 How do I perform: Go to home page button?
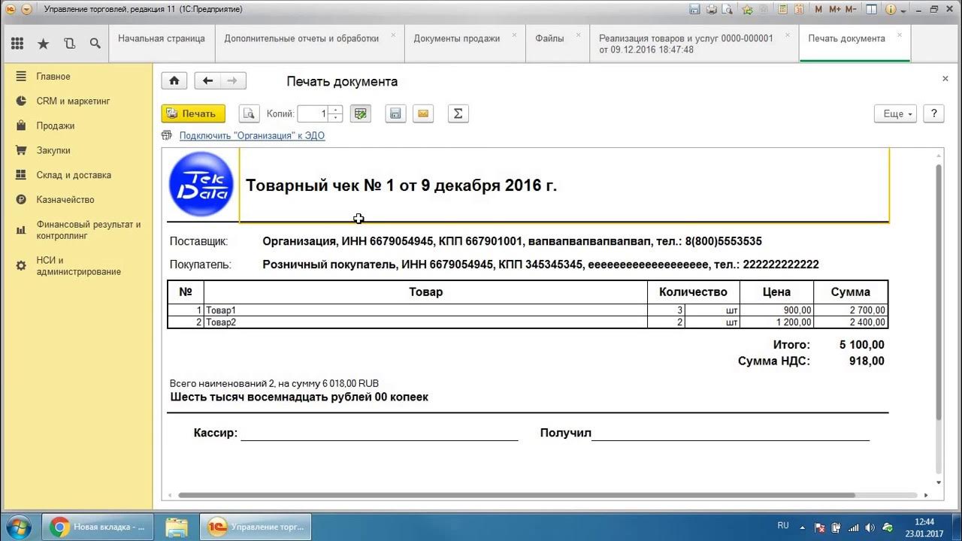point(174,81)
